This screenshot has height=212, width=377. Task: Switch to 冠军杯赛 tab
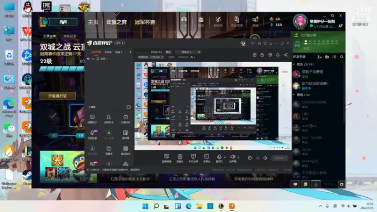145,22
